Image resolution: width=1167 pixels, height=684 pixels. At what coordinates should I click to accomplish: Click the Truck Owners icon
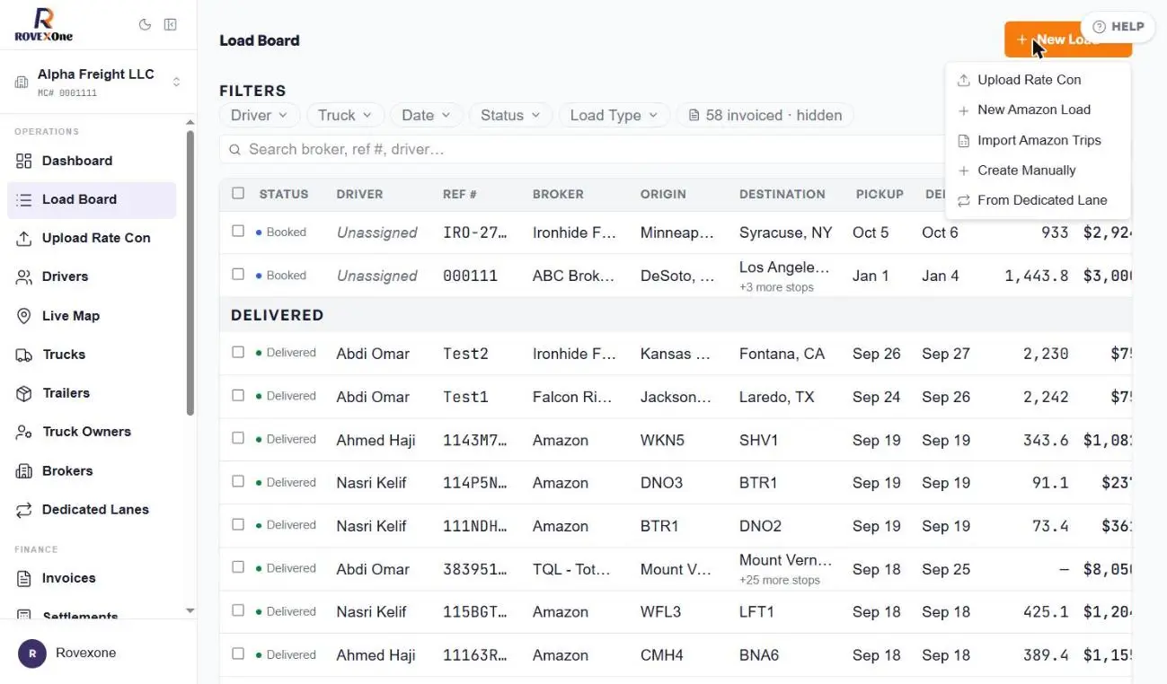pos(24,432)
